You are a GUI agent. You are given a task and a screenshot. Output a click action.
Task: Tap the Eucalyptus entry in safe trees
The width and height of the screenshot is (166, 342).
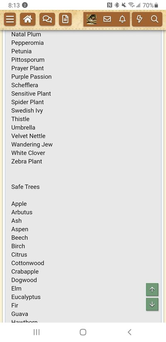(x=26, y=297)
